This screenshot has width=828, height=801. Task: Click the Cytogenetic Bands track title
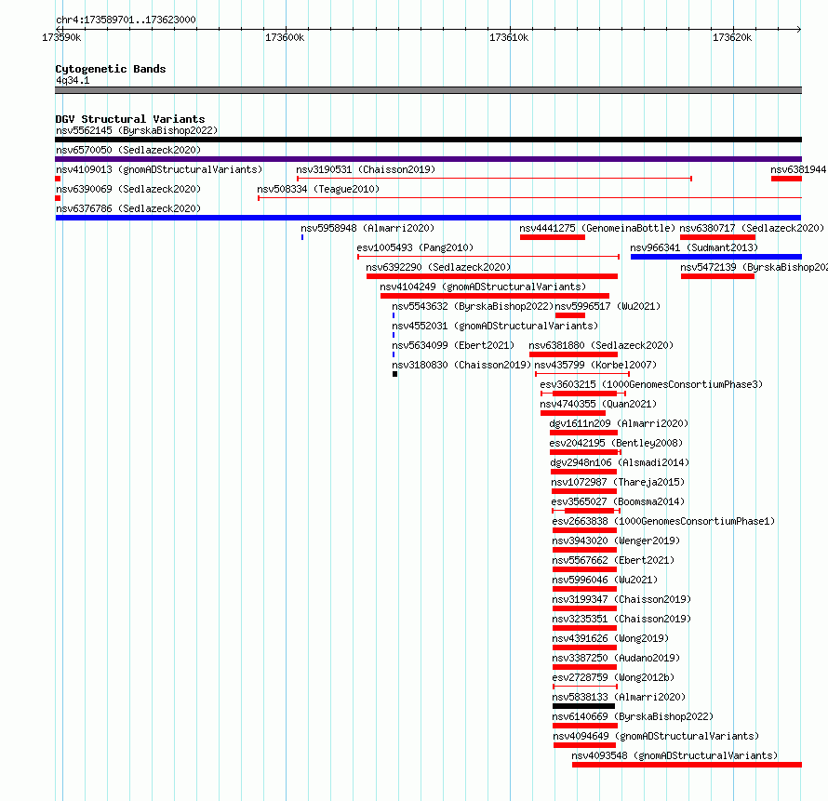coord(111,69)
